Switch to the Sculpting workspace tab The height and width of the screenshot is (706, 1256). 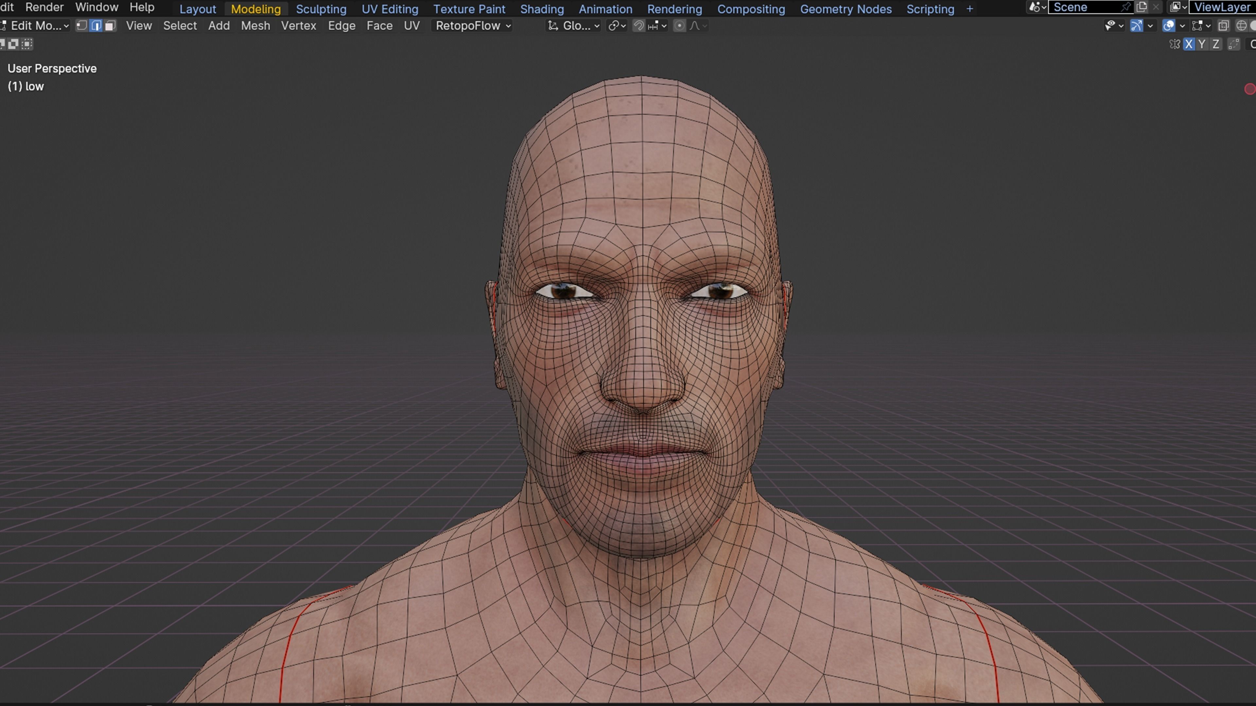pyautogui.click(x=321, y=9)
